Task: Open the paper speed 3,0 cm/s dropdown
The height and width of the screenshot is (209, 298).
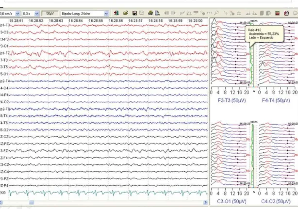Action: coord(17,14)
